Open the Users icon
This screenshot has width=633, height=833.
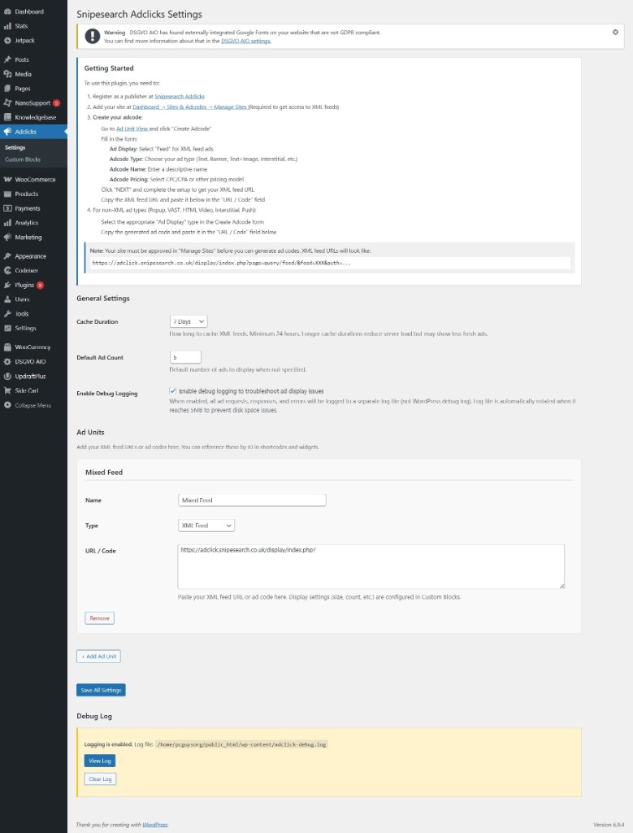point(7,299)
